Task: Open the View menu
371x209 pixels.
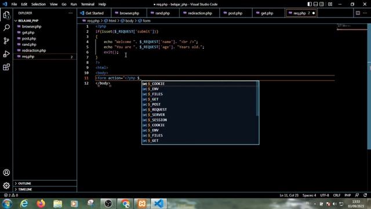Action: 54,4
